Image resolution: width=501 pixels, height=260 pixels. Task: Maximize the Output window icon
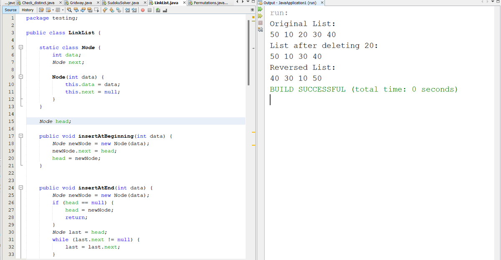pyautogui.click(x=498, y=2)
